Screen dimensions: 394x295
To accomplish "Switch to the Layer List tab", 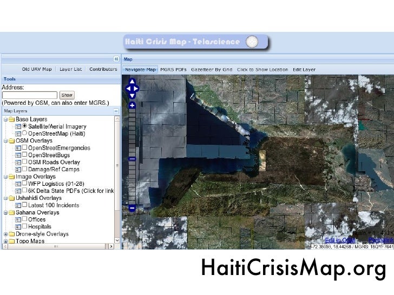I will 70,69.
